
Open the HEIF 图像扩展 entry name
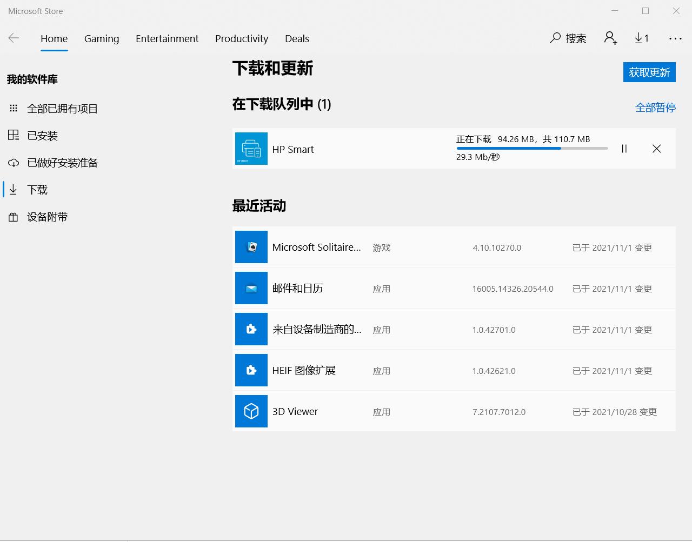[304, 370]
